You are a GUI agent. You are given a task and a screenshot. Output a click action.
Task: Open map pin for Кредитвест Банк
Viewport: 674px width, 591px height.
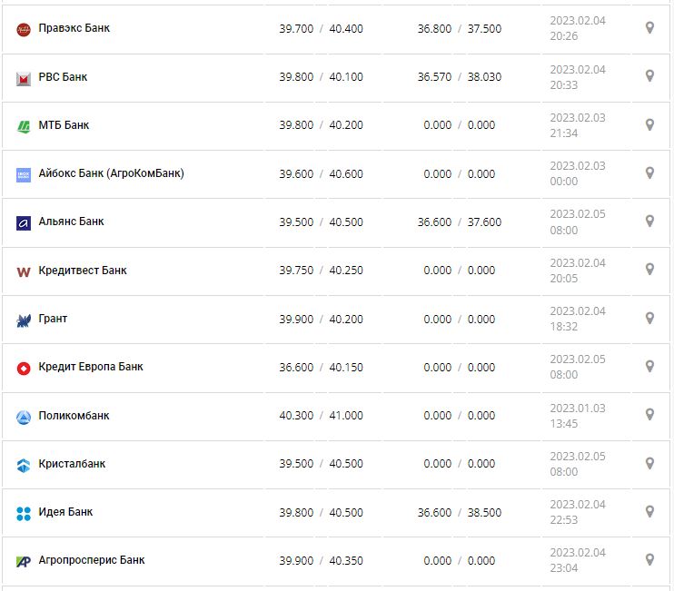click(649, 270)
